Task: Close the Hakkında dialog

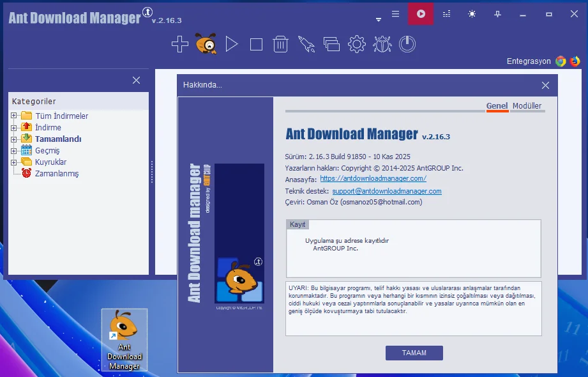Action: [x=545, y=85]
